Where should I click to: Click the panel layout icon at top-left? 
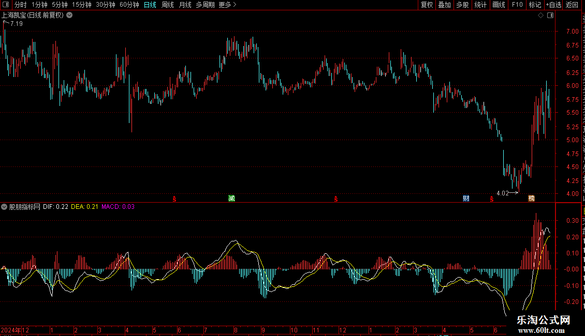click(x=6, y=5)
